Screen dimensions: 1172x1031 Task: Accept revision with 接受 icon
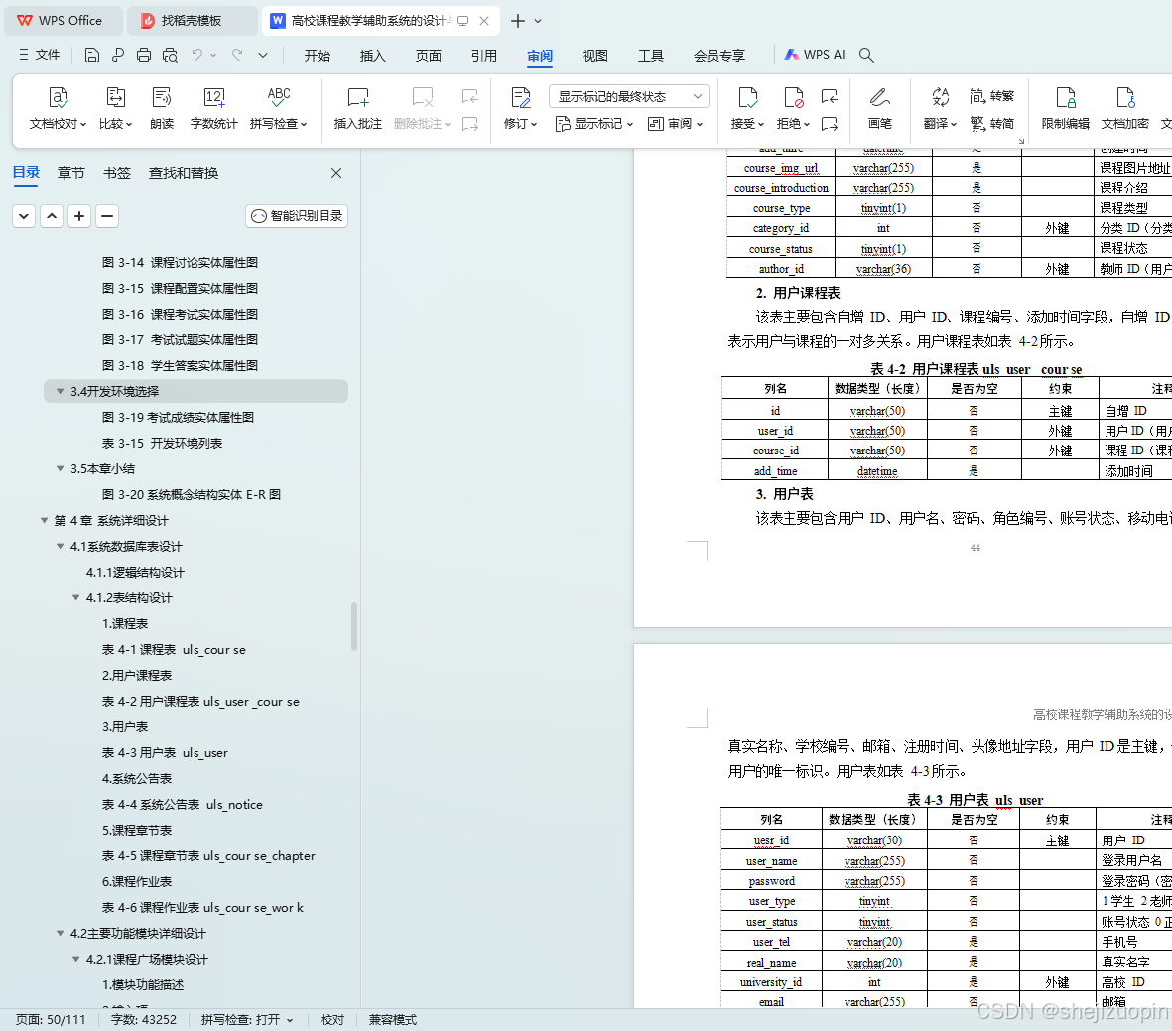coord(747,98)
